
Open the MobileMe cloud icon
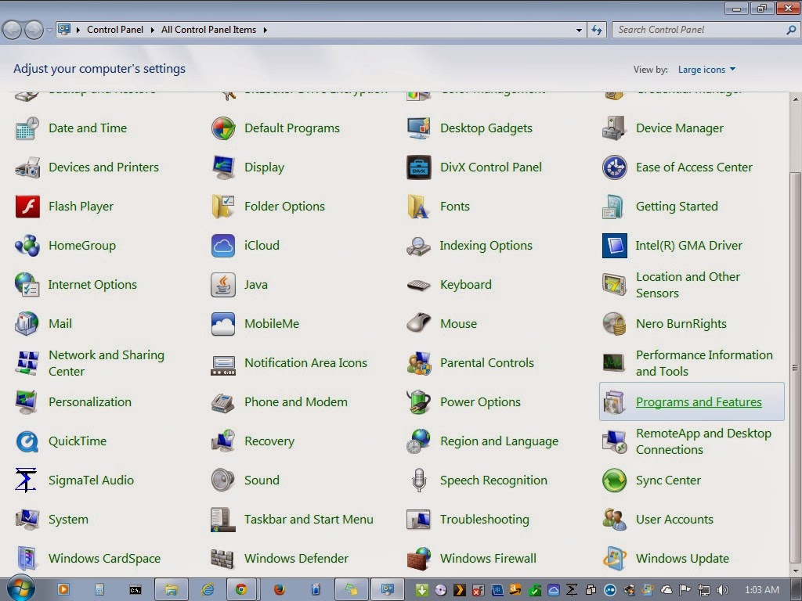[223, 324]
